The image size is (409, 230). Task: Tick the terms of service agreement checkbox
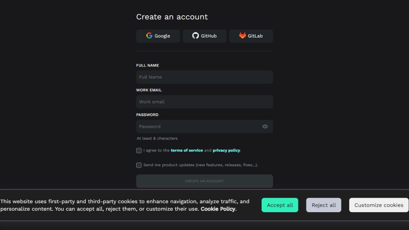tap(139, 151)
